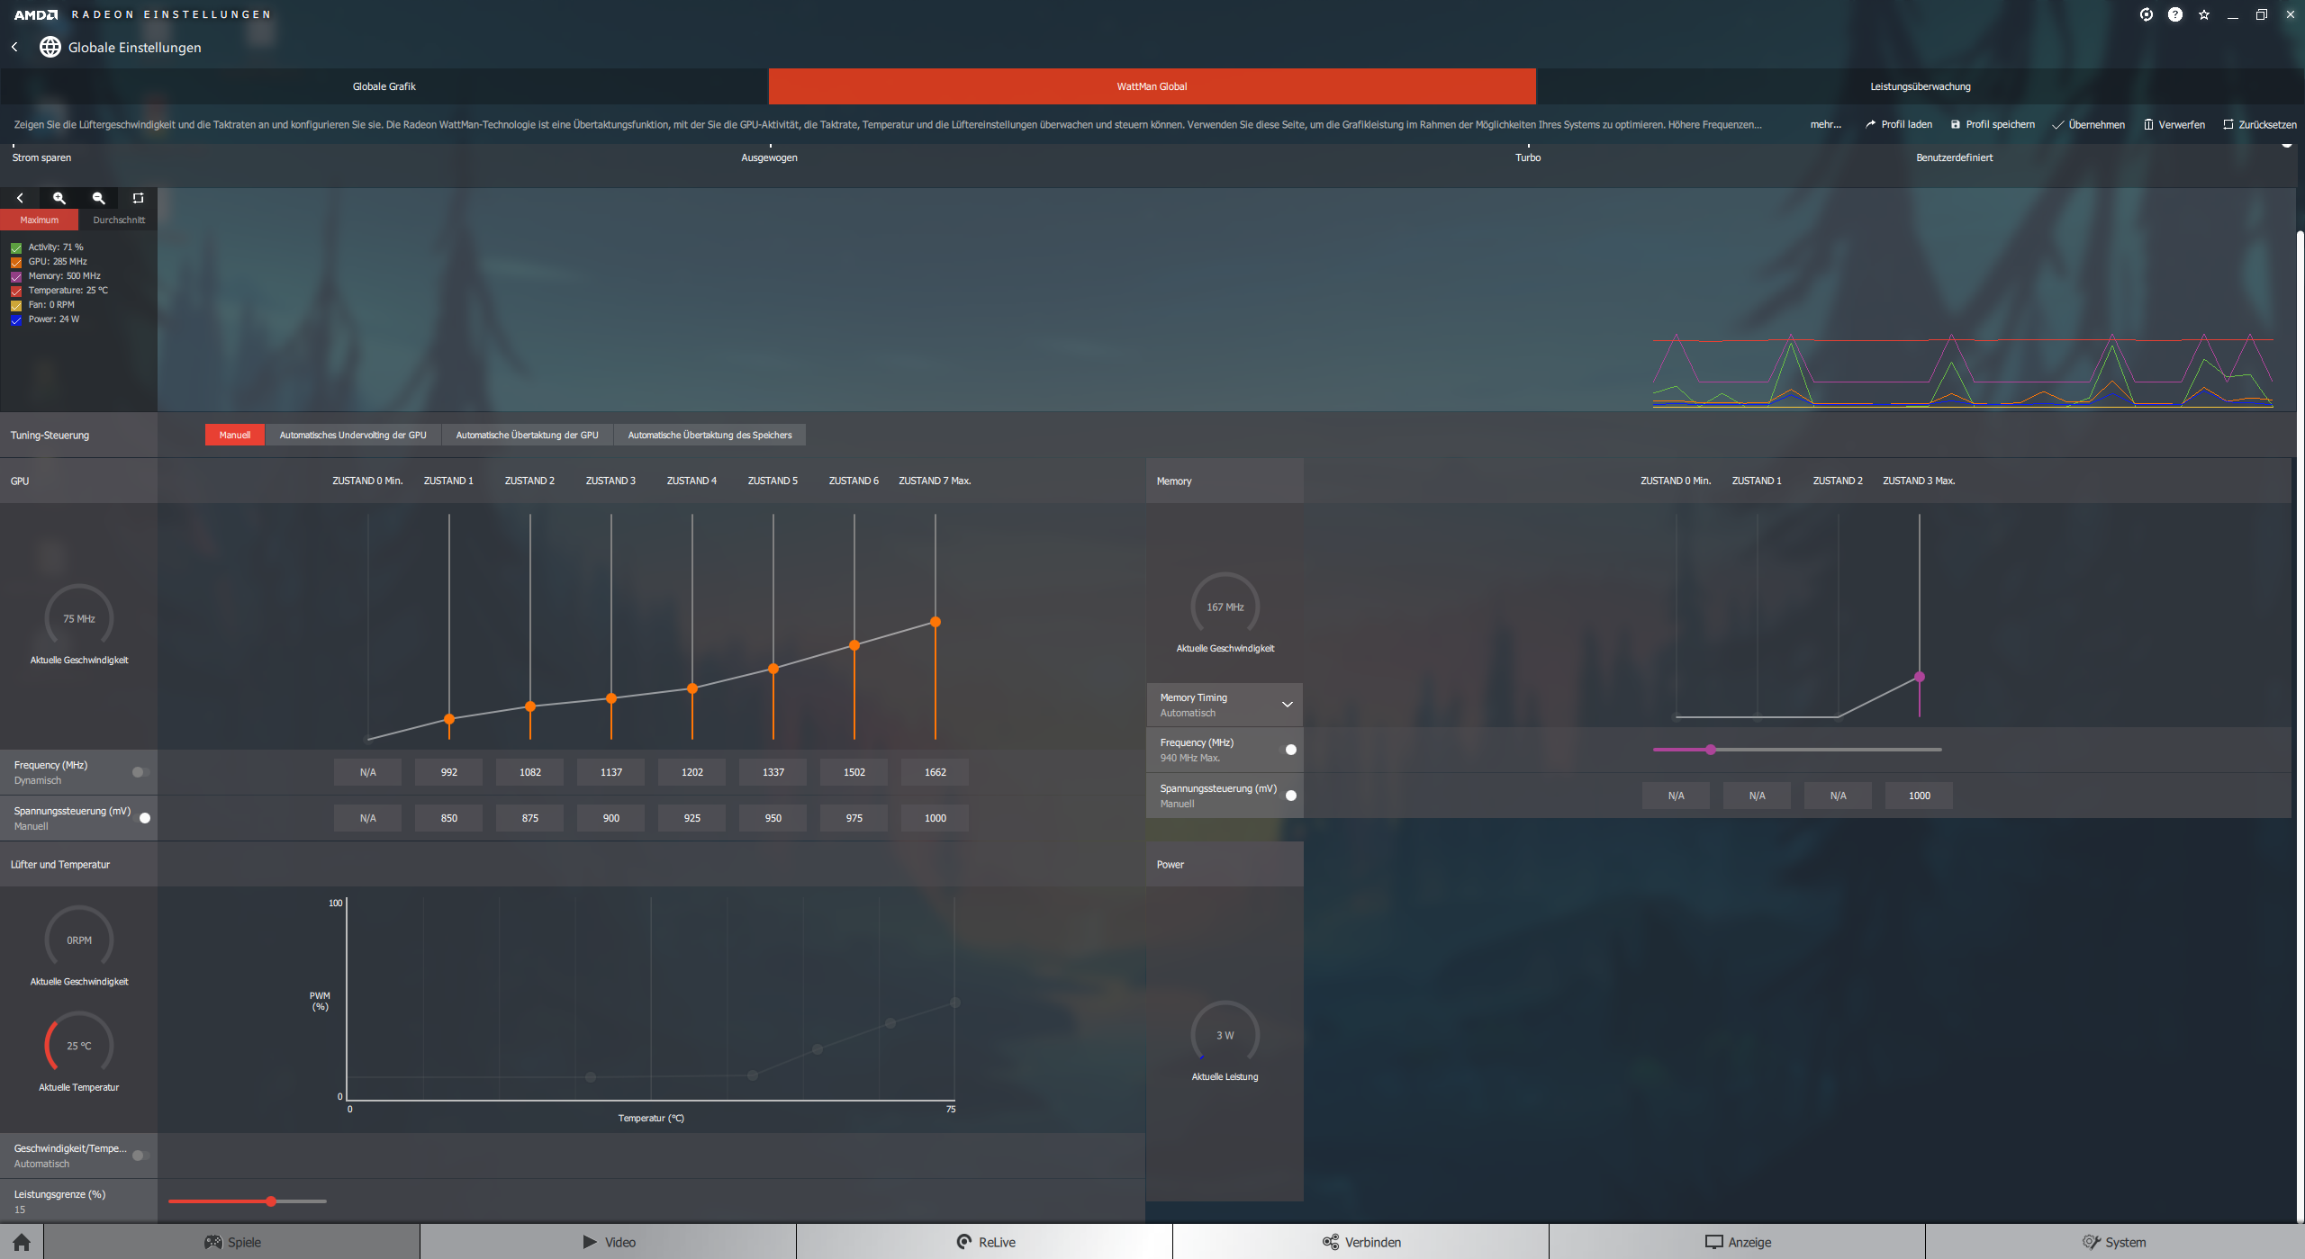Switch to Leistungsüberwachung tab

[x=1920, y=86]
